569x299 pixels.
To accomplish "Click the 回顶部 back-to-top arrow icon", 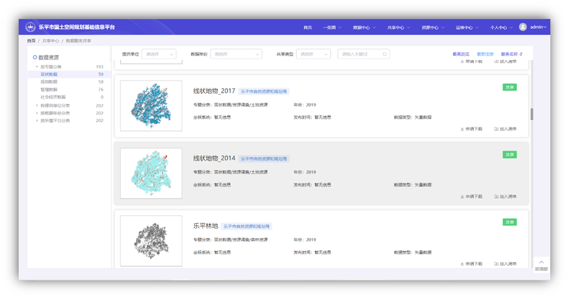I will (542, 262).
